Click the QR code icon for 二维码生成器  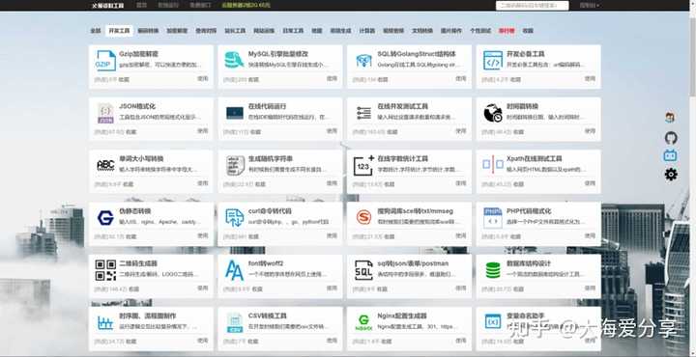[105, 270]
